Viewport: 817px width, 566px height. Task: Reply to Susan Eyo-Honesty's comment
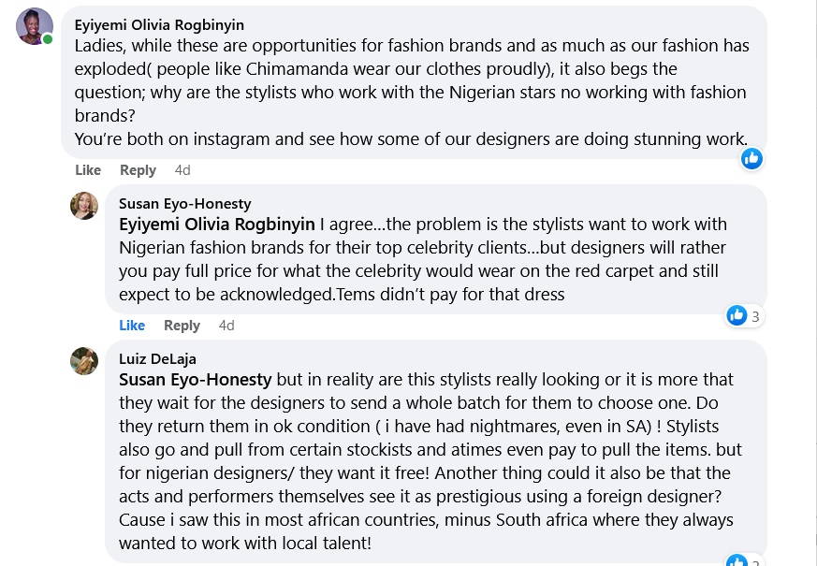(182, 326)
